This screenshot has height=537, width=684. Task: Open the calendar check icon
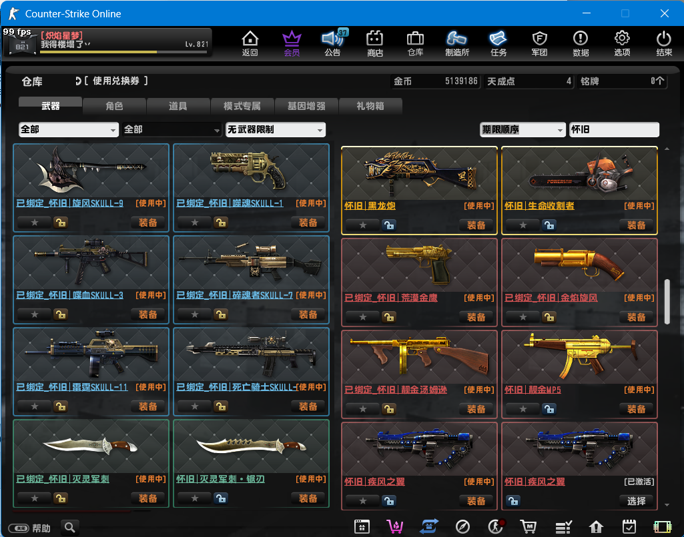[x=629, y=526]
